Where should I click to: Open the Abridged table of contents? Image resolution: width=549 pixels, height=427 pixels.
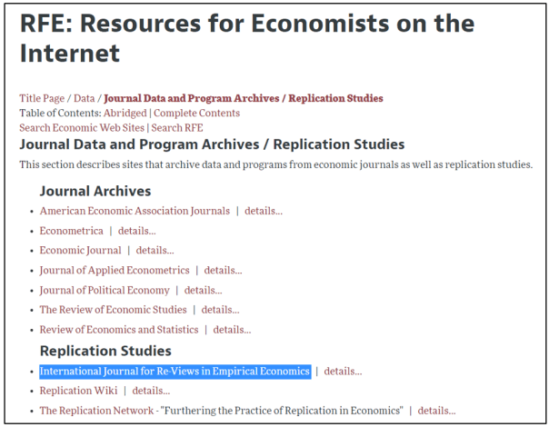point(125,113)
